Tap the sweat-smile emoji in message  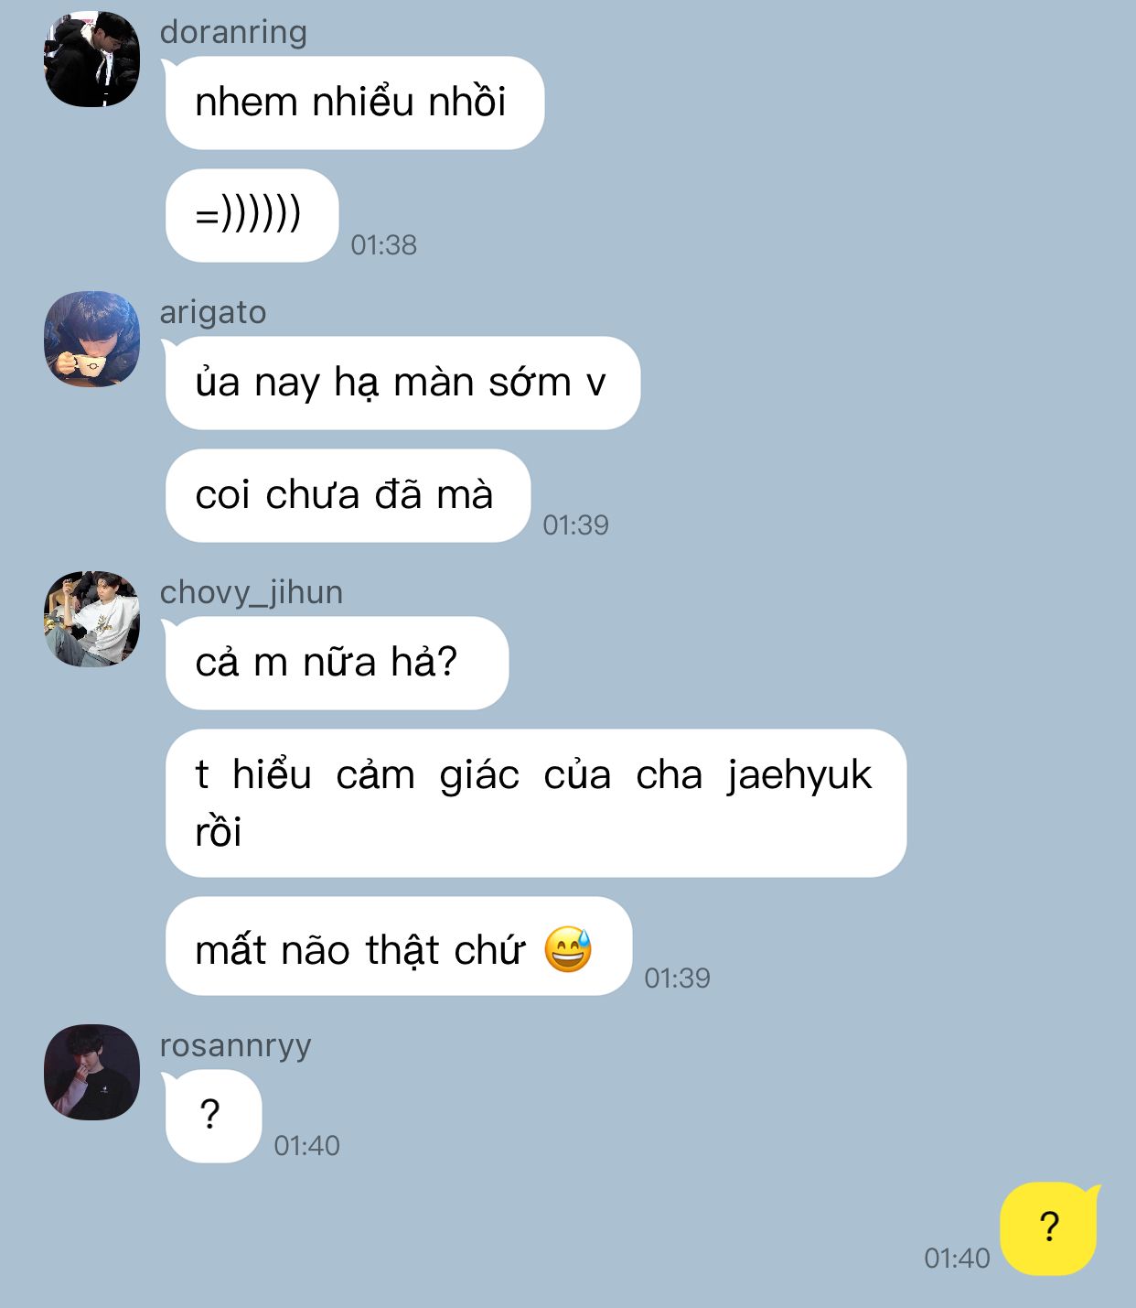click(x=568, y=948)
